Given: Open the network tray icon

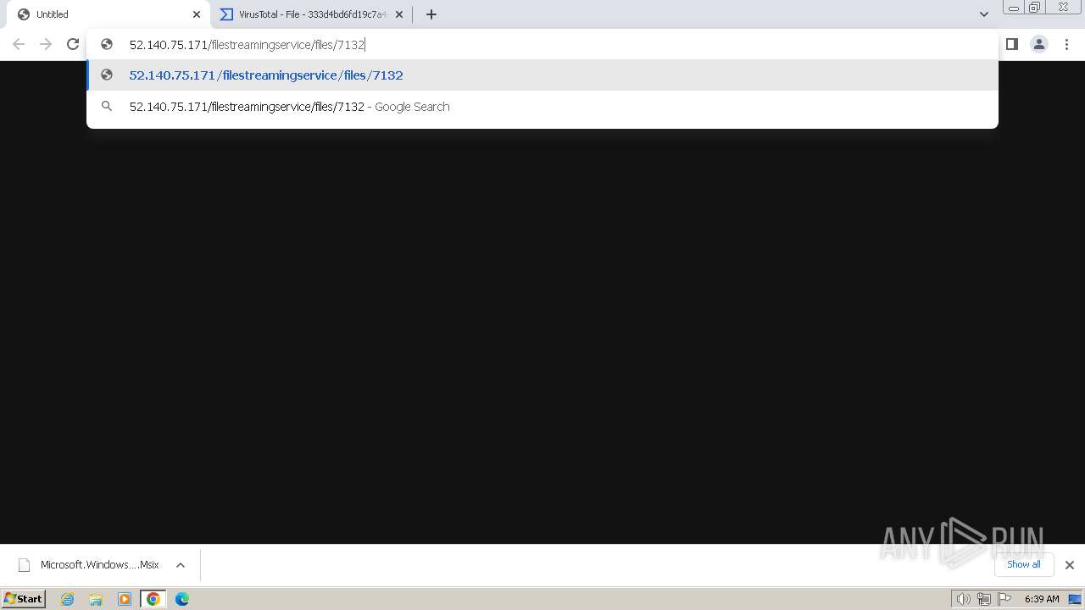Looking at the screenshot, I should click(x=983, y=599).
